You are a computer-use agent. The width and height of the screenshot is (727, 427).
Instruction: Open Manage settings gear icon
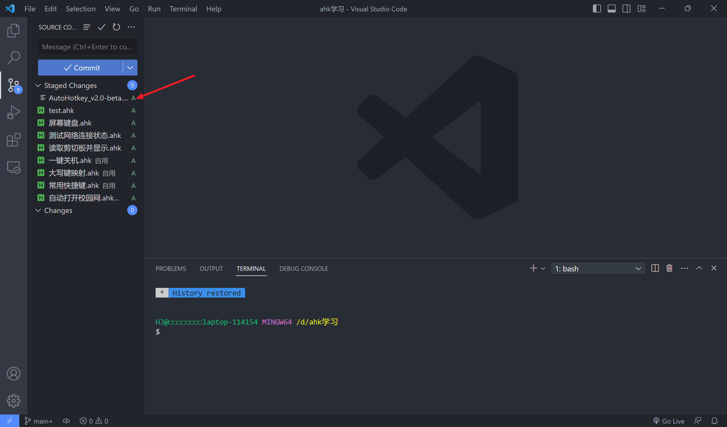tap(13, 401)
